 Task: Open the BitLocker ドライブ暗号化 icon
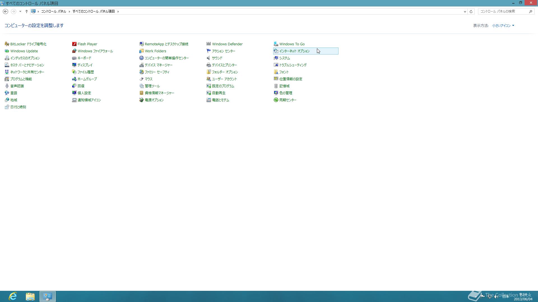(x=7, y=44)
